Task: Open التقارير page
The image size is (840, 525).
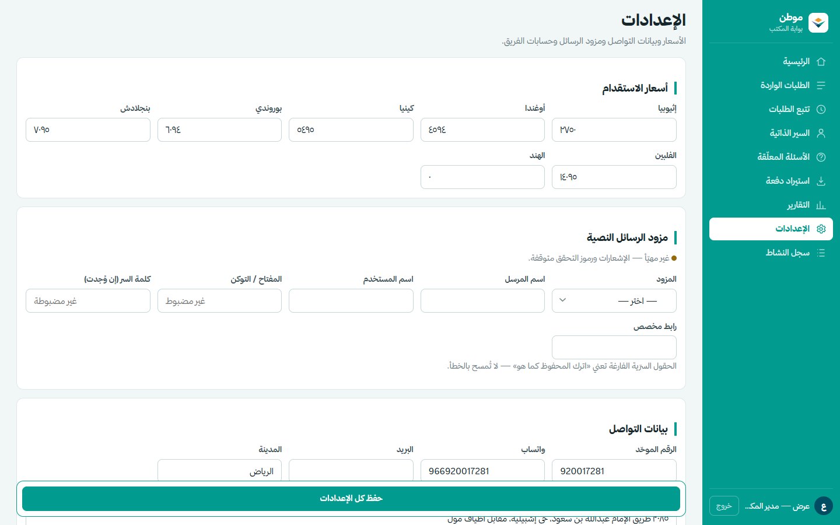Action: tap(771, 205)
